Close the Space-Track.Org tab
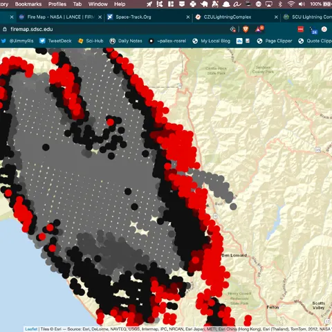The width and height of the screenshot is (332, 332). click(x=188, y=17)
